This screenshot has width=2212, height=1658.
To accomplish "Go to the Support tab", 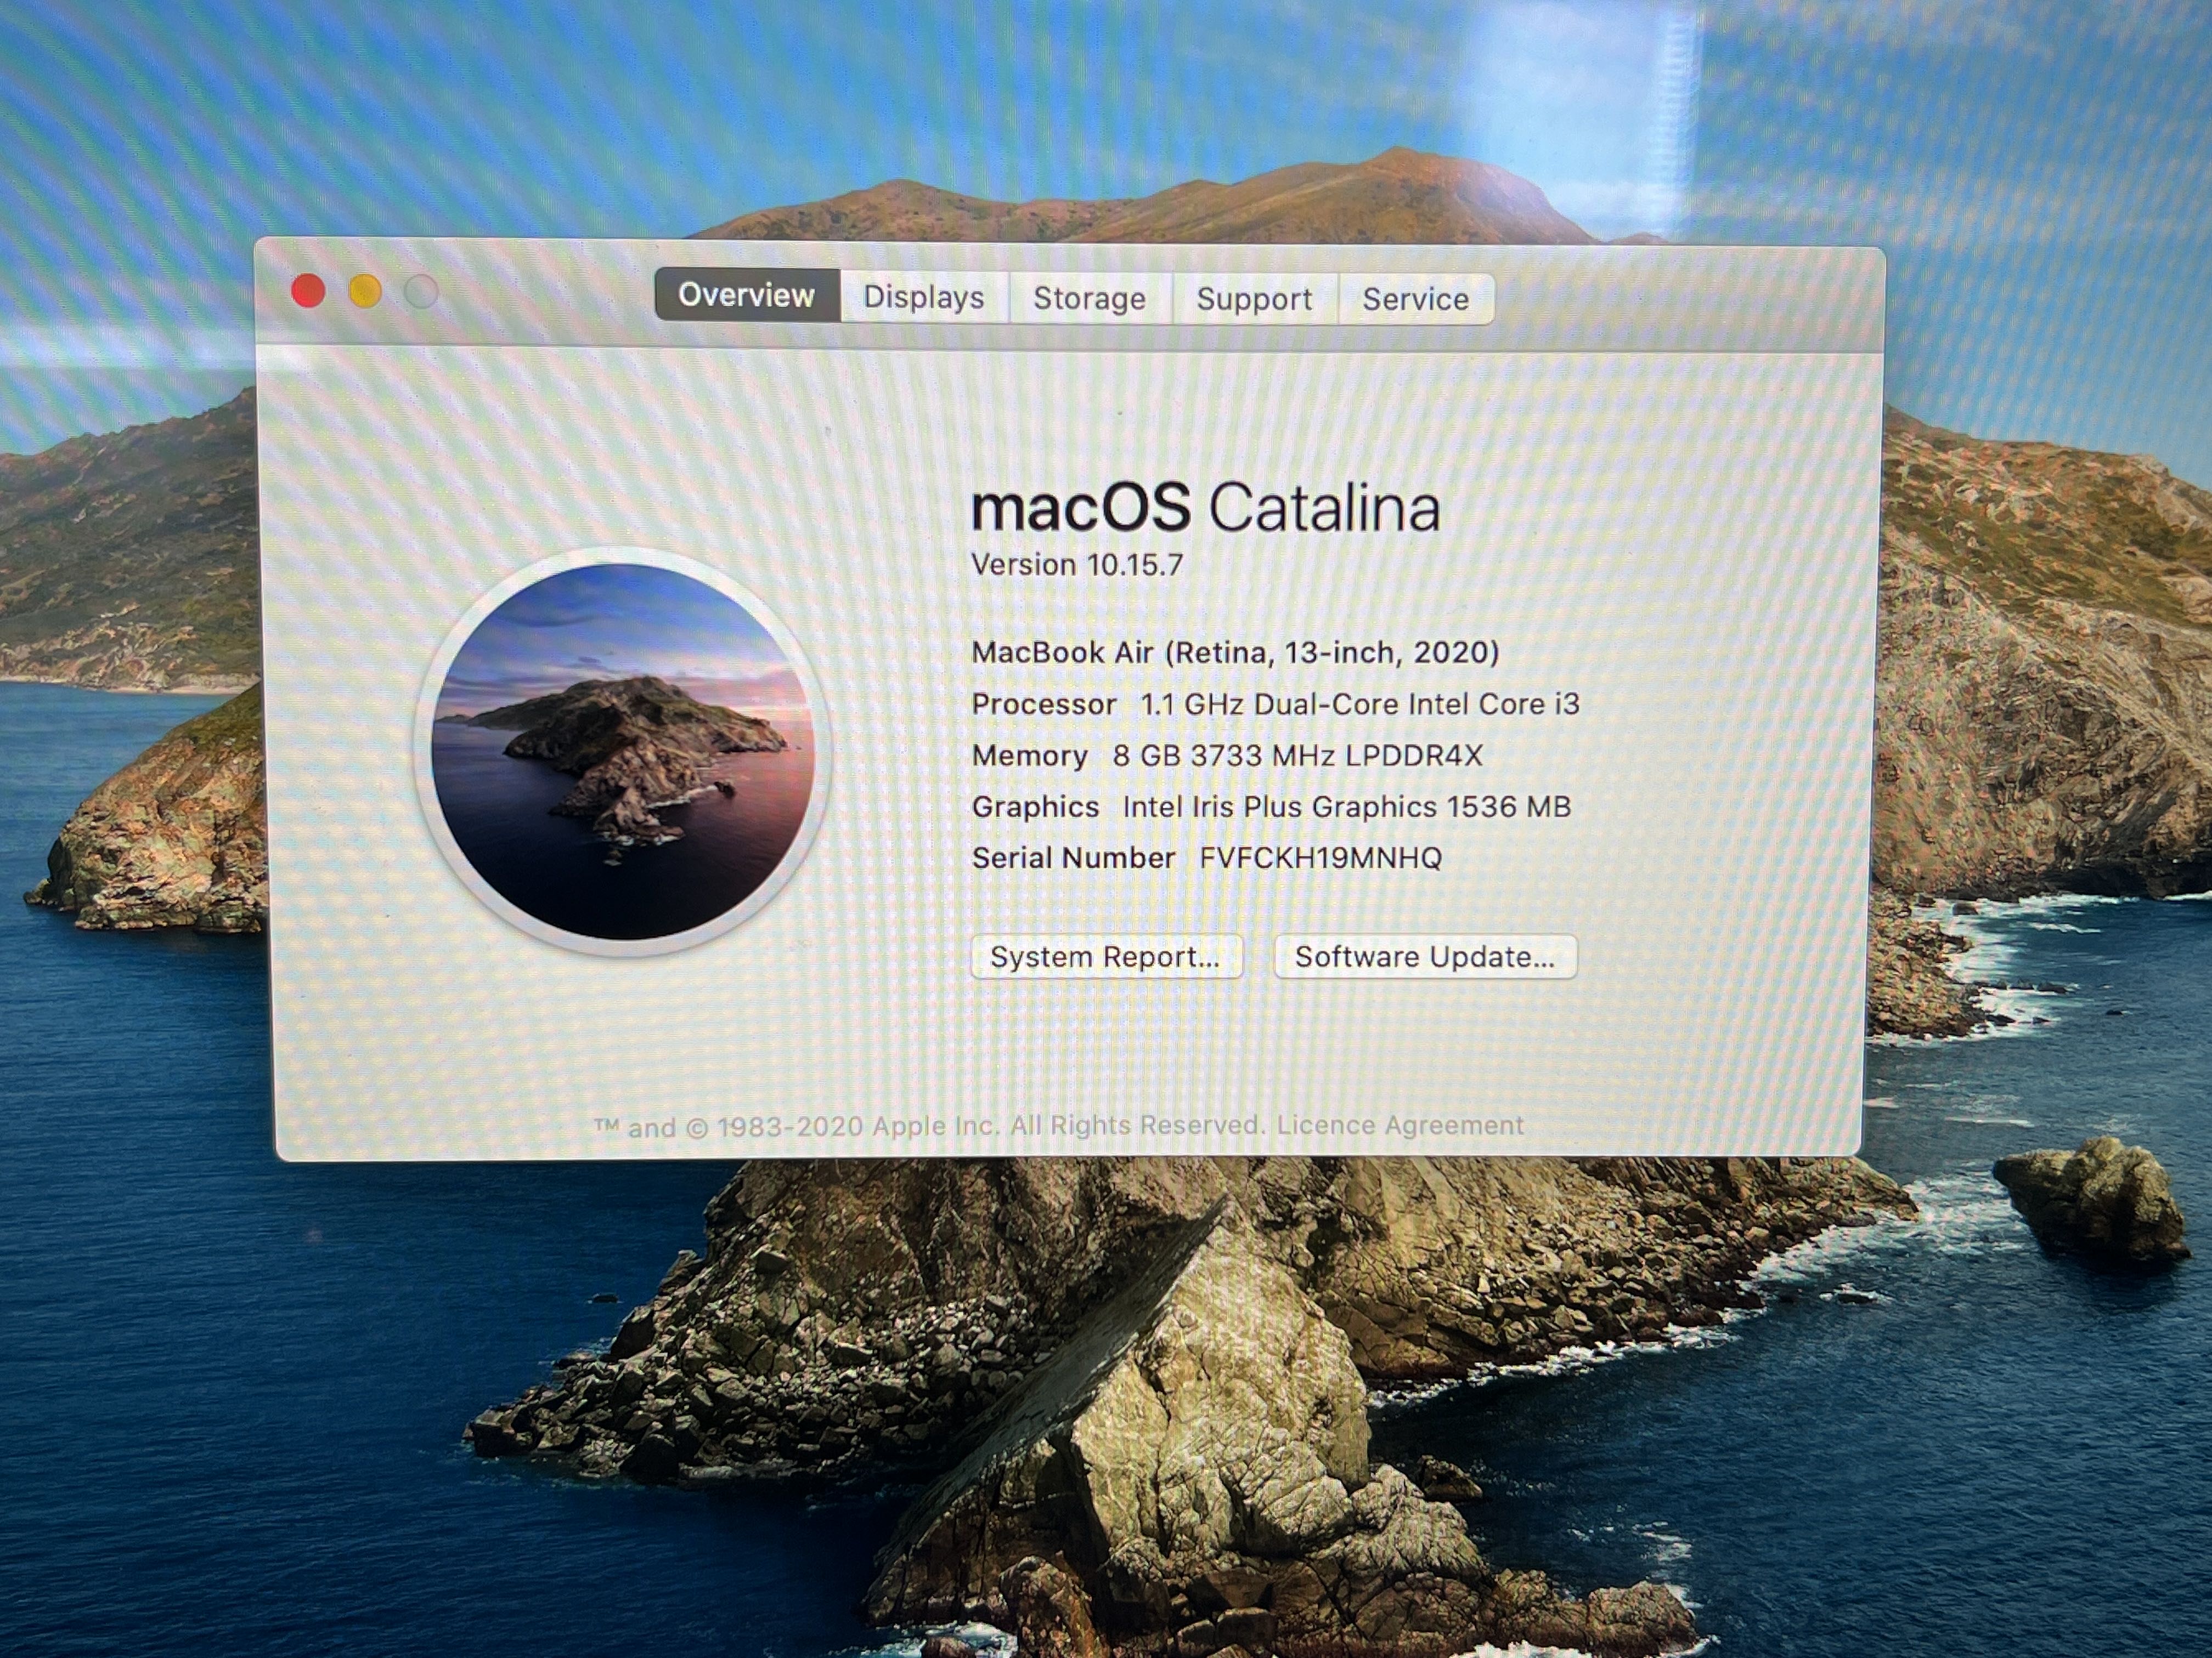I will (x=1254, y=299).
